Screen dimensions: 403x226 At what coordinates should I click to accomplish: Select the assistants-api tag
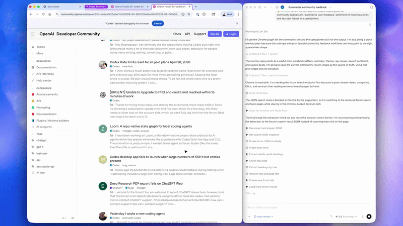45,167
